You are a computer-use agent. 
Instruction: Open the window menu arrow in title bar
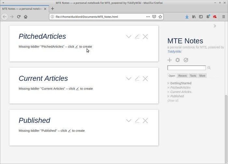pyautogui.click(x=3, y=3)
